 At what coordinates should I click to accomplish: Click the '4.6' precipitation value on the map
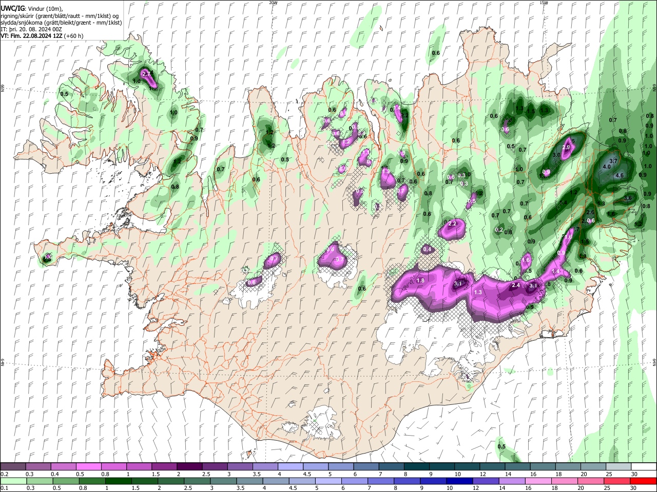point(619,175)
